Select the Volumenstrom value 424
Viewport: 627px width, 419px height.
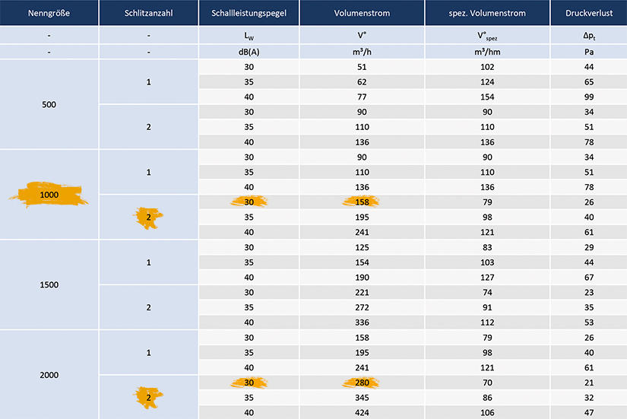(x=360, y=411)
